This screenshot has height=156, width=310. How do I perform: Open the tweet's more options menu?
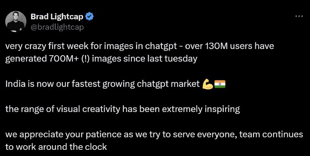(x=299, y=17)
